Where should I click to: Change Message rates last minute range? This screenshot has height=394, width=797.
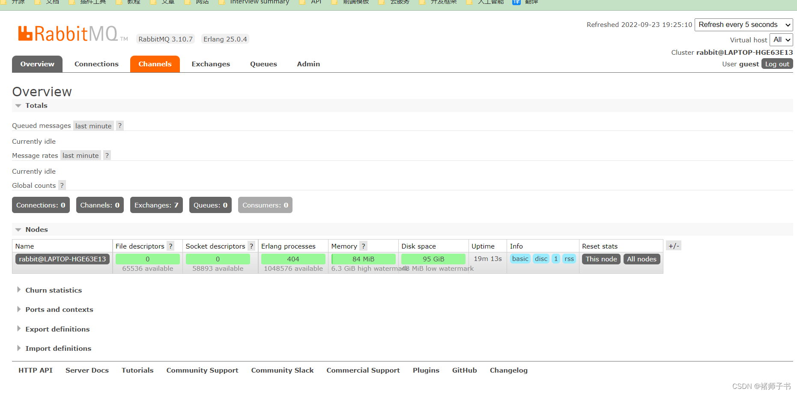click(81, 155)
